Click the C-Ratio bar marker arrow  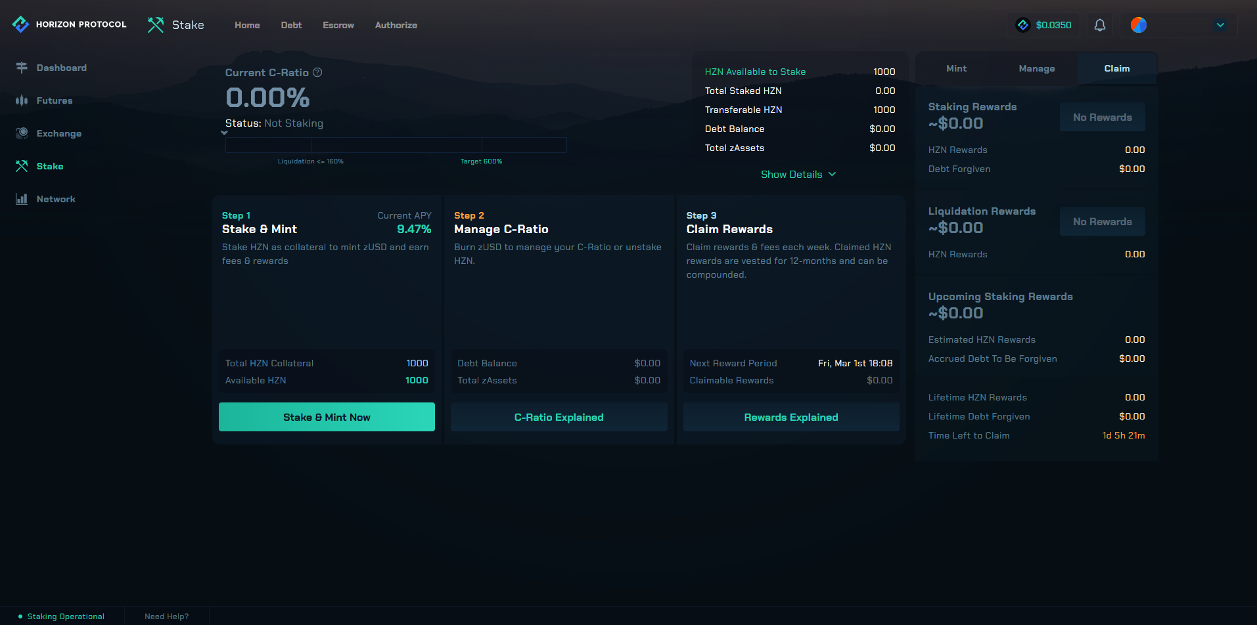pyautogui.click(x=225, y=133)
